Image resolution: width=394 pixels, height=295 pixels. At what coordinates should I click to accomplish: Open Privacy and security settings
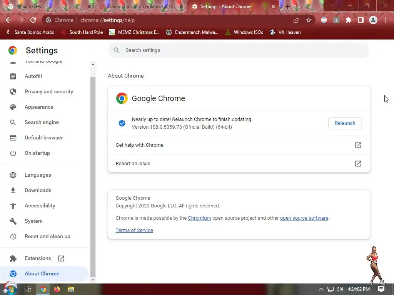49,91
